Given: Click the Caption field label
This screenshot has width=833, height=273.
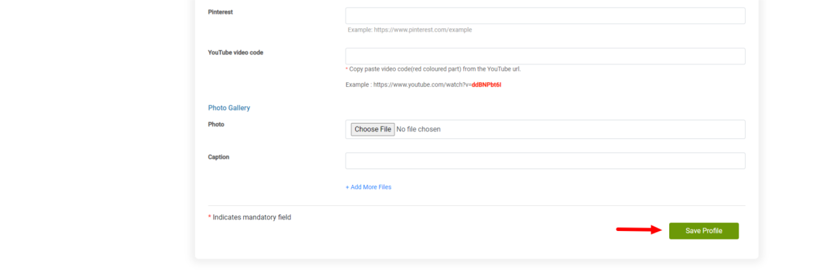Looking at the screenshot, I should 219,157.
